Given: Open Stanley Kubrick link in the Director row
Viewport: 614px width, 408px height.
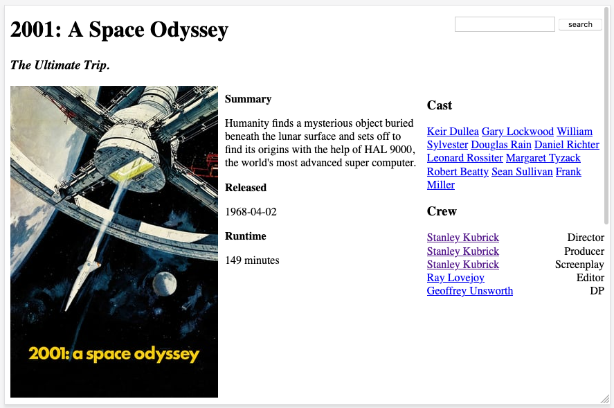Looking at the screenshot, I should 463,238.
